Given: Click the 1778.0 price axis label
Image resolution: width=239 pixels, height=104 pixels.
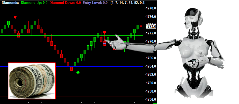Looking at the screenshot, I should pyautogui.click(x=151, y=8).
